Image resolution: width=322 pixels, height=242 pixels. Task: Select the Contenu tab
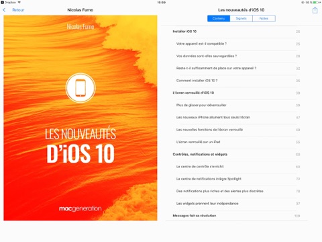point(219,18)
